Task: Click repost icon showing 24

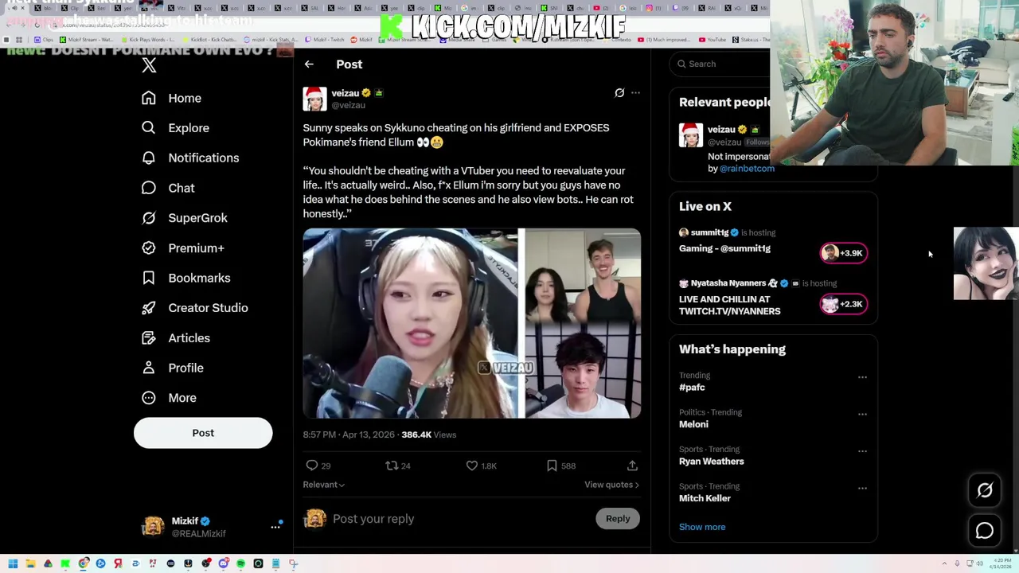Action: [392, 466]
